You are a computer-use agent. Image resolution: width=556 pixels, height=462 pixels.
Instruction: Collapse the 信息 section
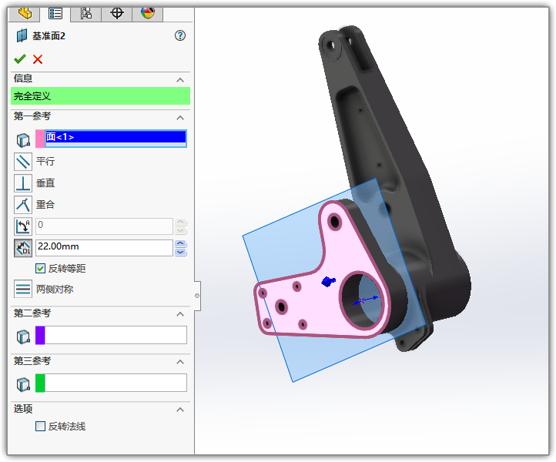pyautogui.click(x=180, y=80)
